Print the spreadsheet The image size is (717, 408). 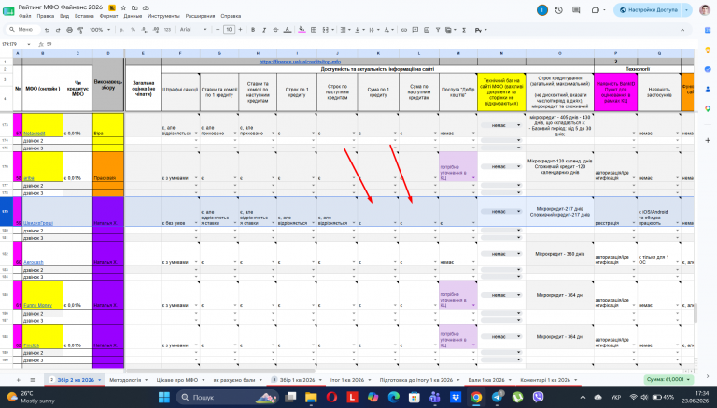tap(69, 30)
